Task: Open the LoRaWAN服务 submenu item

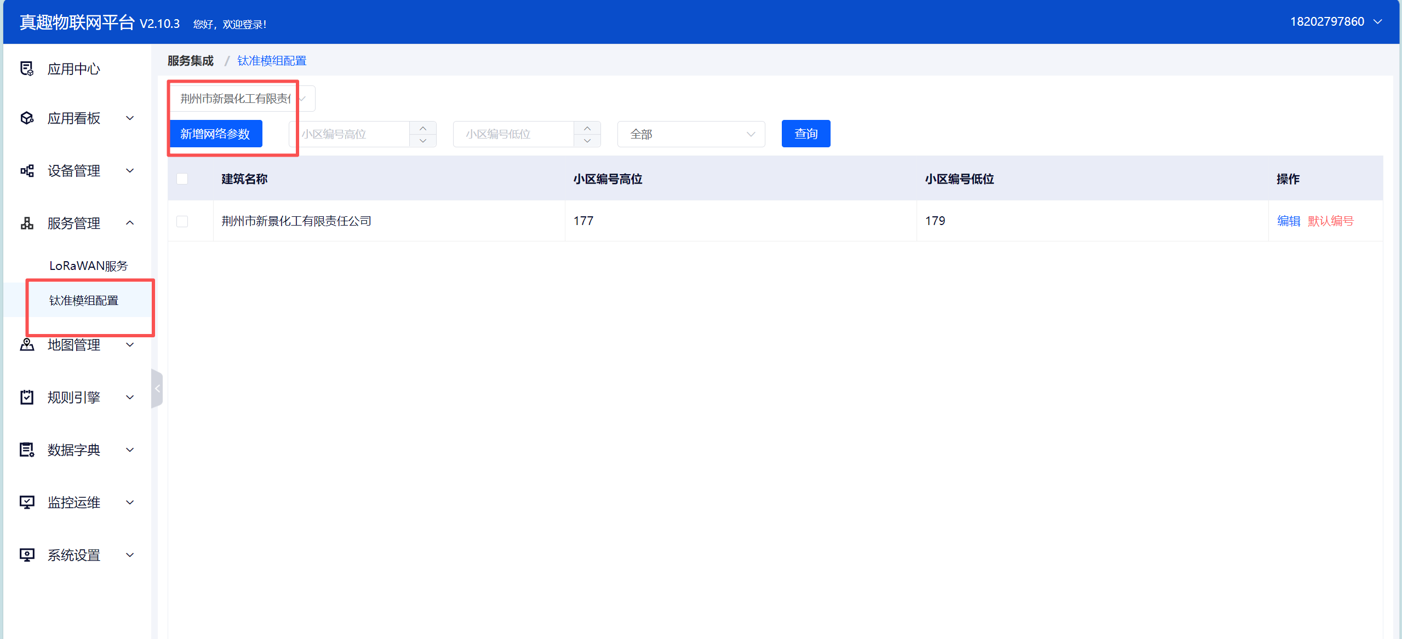Action: point(88,266)
